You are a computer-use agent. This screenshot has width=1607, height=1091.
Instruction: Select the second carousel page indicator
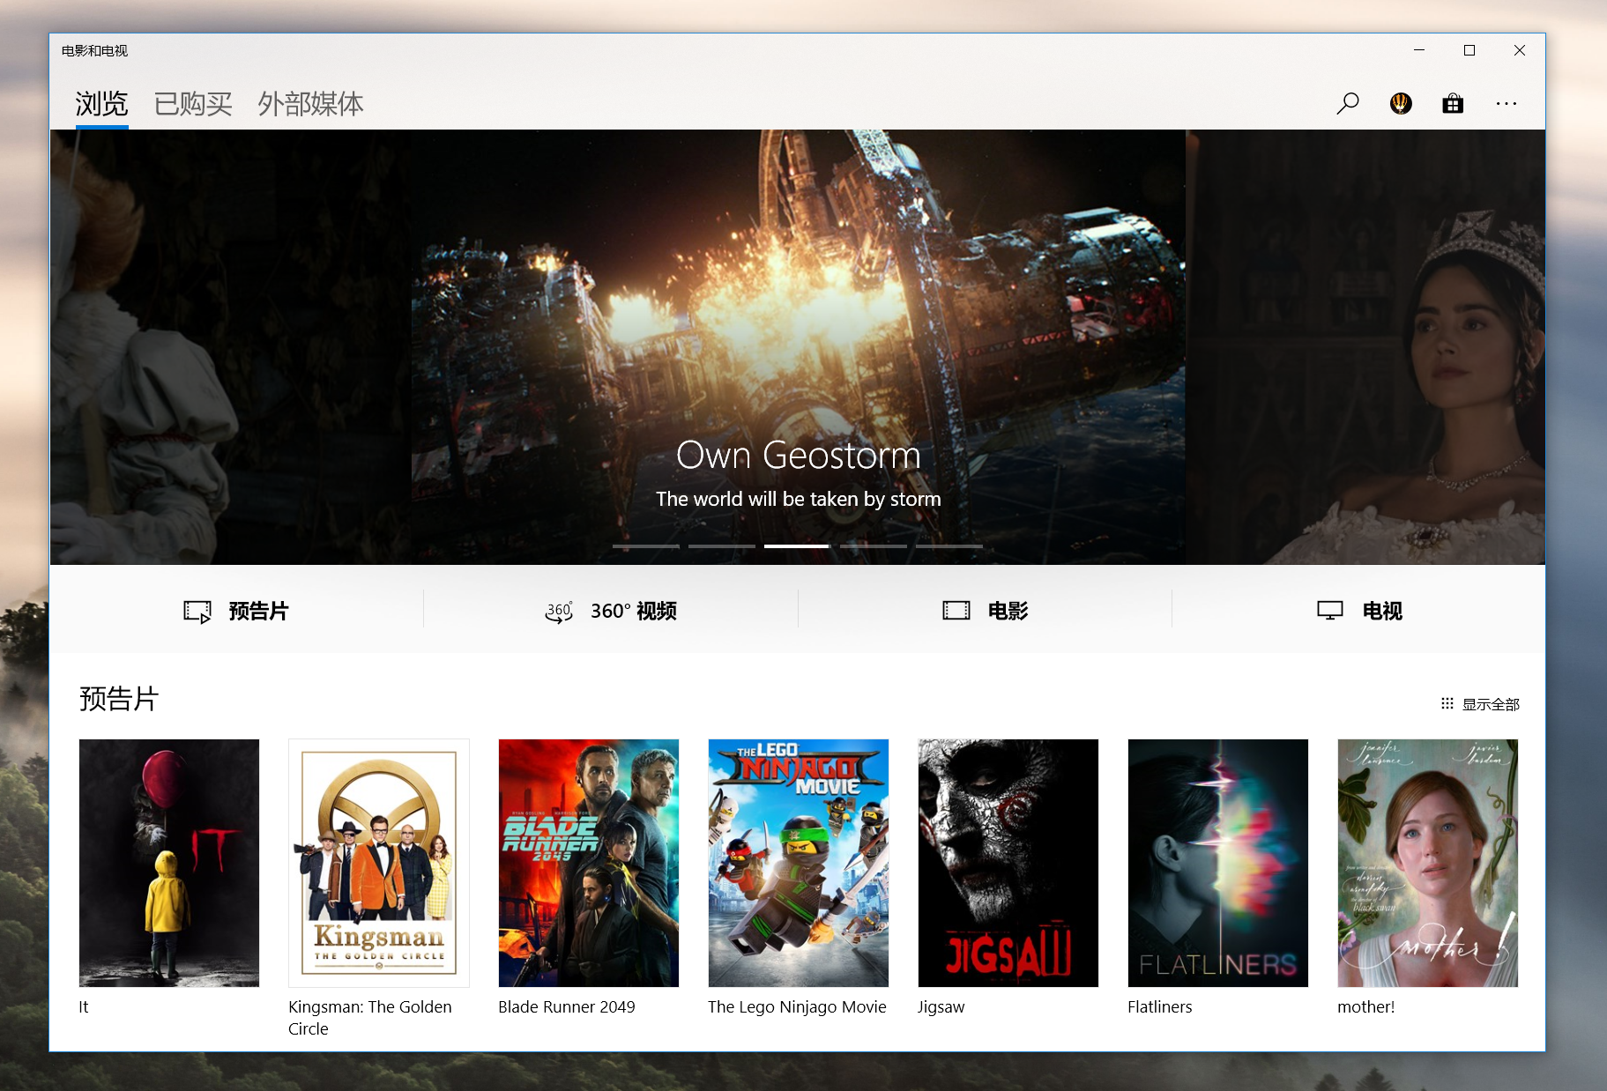coord(722,546)
